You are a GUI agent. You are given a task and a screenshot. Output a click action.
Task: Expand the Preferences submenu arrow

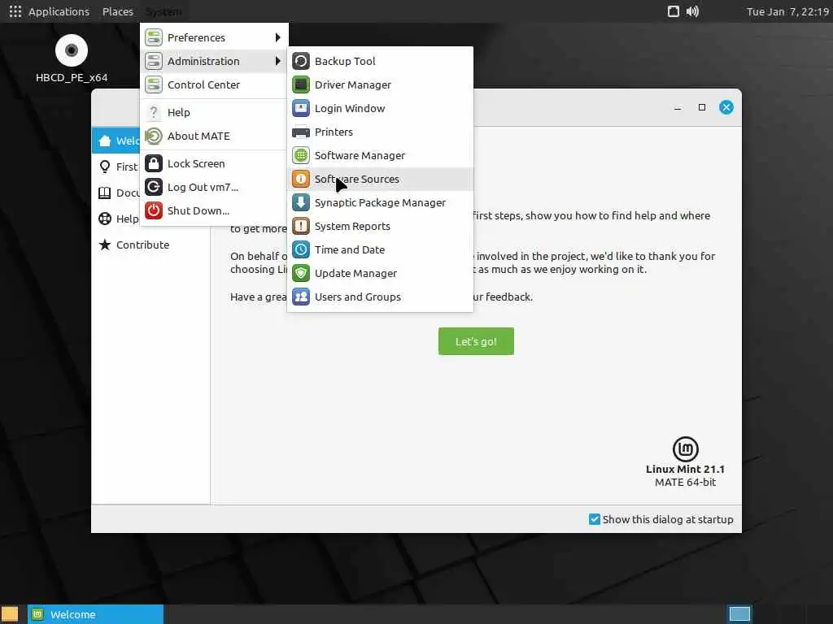click(277, 37)
